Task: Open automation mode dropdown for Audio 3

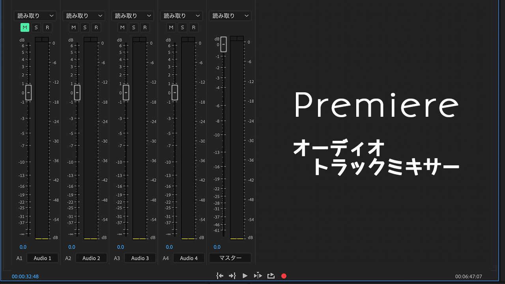Action: (133, 16)
